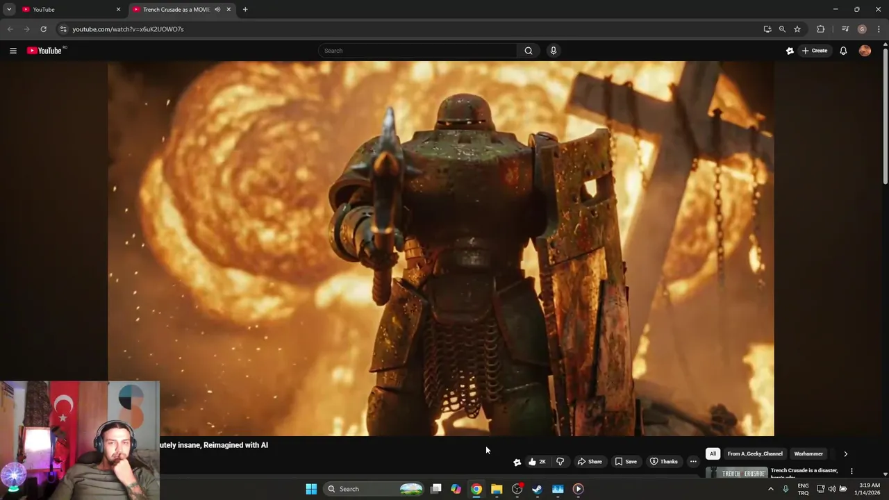Show hidden system tray icons
889x500 pixels.
click(770, 489)
